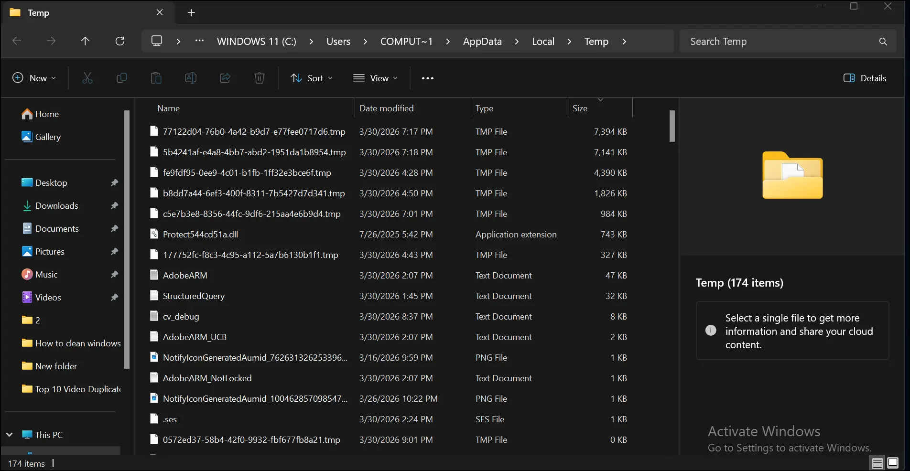The image size is (910, 471).
Task: Click the Share icon
Action: (x=225, y=78)
